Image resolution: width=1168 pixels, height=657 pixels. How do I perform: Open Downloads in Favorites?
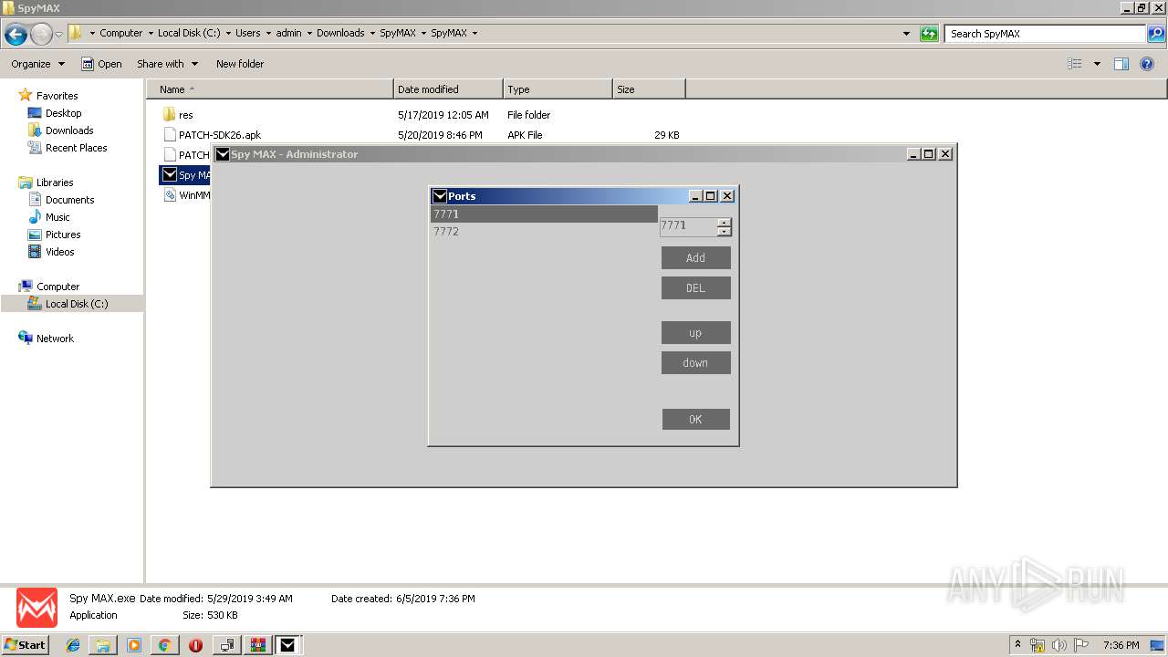tap(69, 130)
